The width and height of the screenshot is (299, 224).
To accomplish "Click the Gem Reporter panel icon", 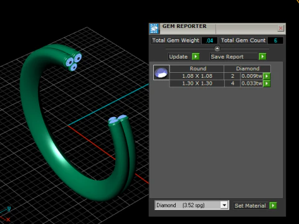I will [154, 29].
